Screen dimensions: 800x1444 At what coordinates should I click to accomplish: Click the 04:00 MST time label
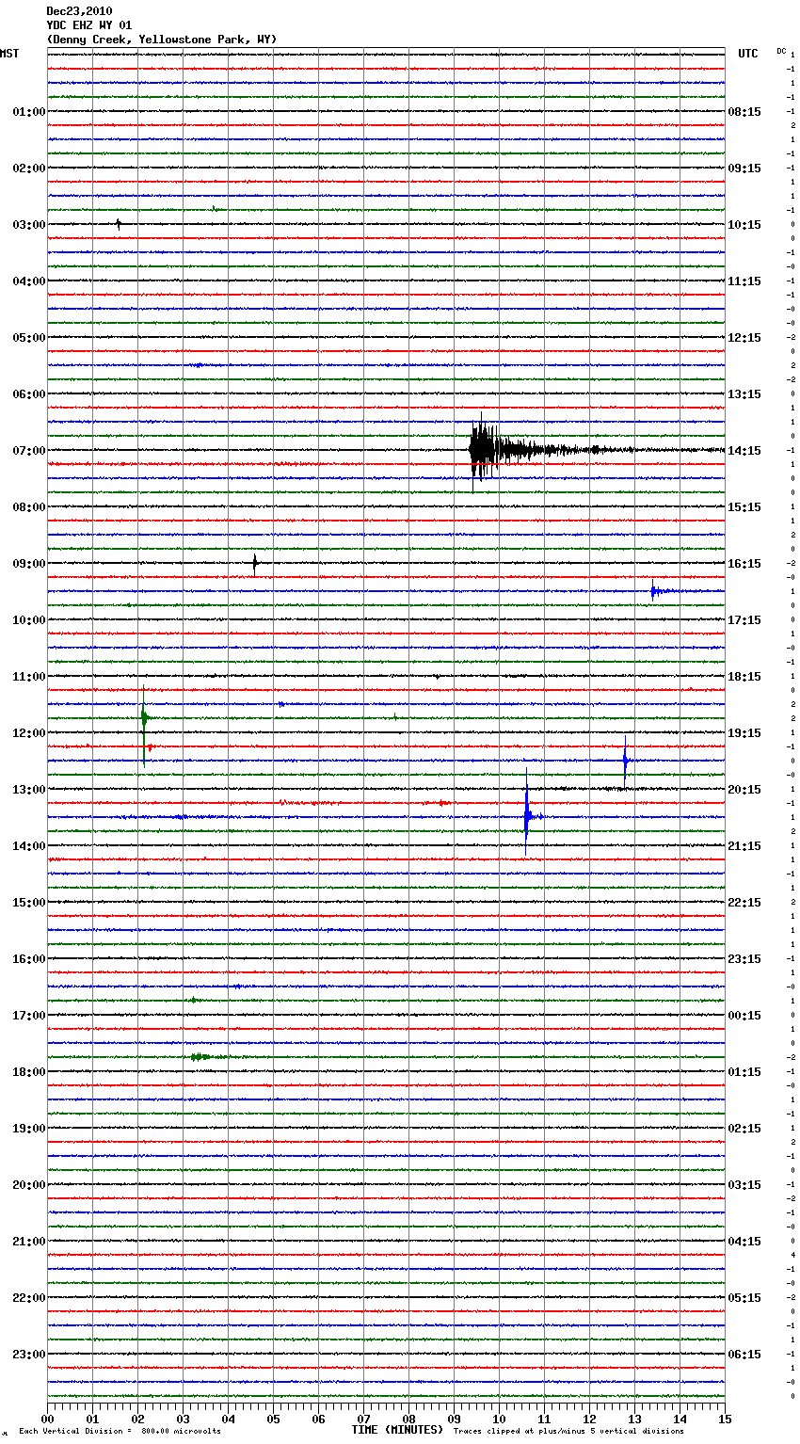29,281
